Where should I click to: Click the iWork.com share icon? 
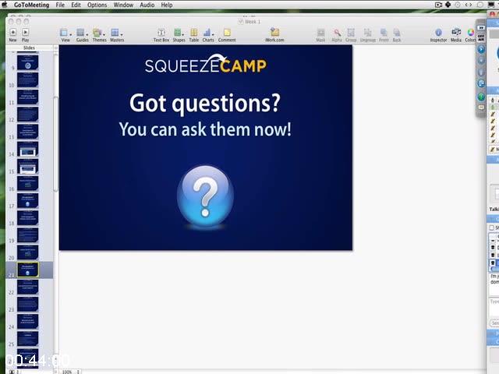[x=274, y=32]
